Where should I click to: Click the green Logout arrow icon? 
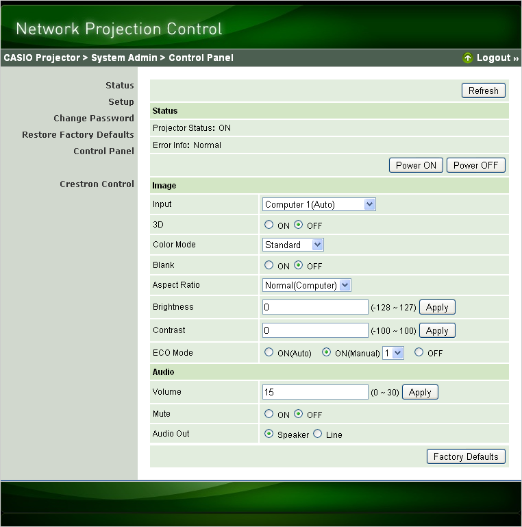tap(468, 58)
